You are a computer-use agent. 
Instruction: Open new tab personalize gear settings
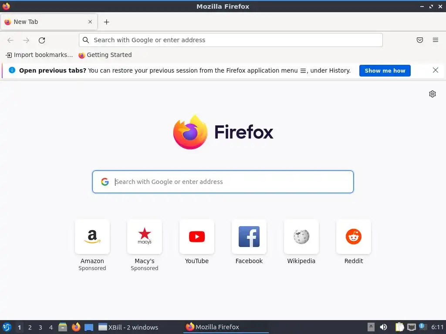pos(432,94)
